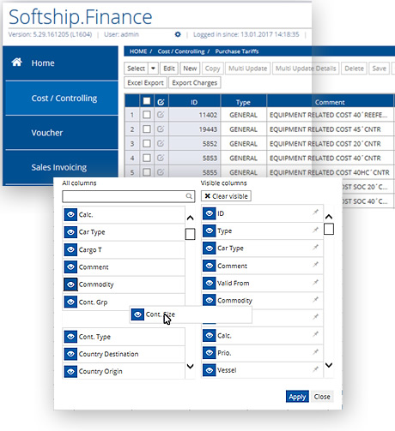
Task: Hide Vessel via its eye icon
Action: tap(210, 370)
